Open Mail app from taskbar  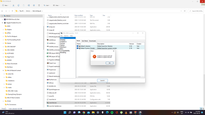88,112
